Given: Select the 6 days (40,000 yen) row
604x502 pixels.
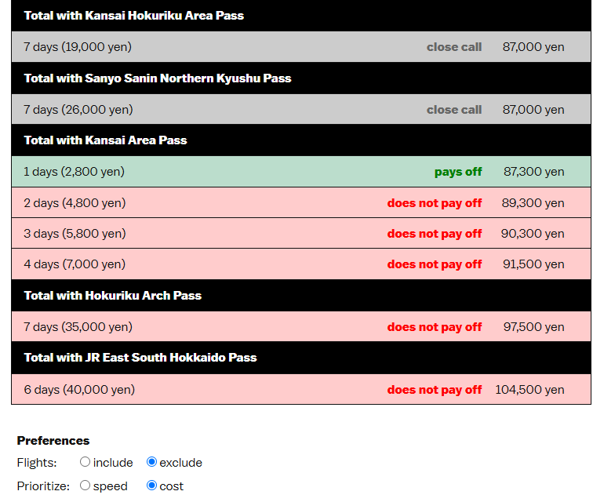Looking at the screenshot, I should (301, 389).
